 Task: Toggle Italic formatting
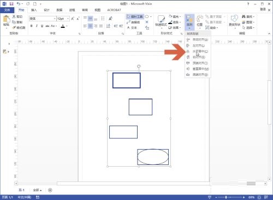37,26
